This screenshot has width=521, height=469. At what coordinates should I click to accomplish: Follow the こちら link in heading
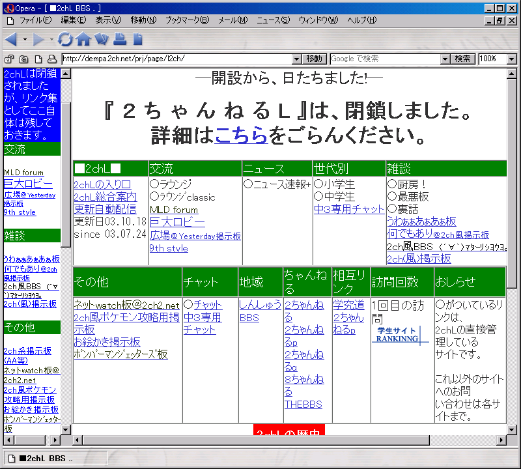(241, 135)
